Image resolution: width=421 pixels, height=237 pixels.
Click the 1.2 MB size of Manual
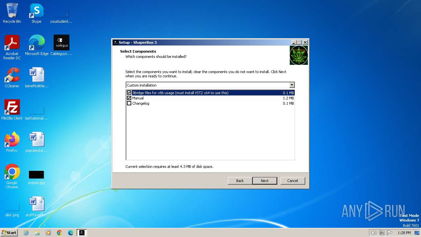pos(288,98)
